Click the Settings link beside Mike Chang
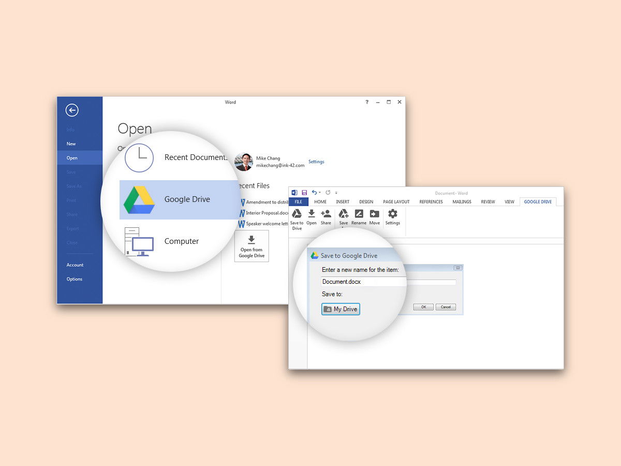621x466 pixels. click(x=316, y=162)
